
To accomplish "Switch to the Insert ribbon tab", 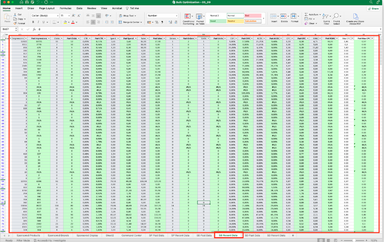I will click(x=19, y=8).
